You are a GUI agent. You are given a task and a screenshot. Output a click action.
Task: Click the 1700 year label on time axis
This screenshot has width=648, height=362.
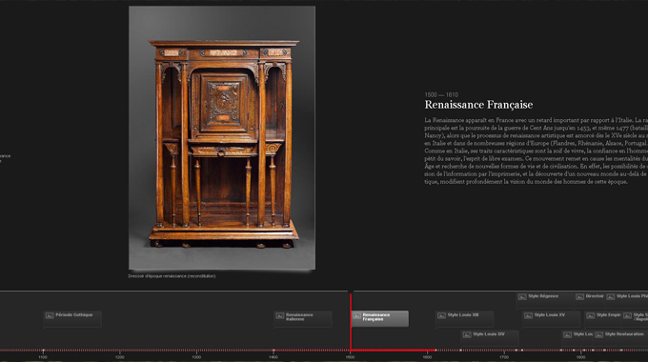504,357
